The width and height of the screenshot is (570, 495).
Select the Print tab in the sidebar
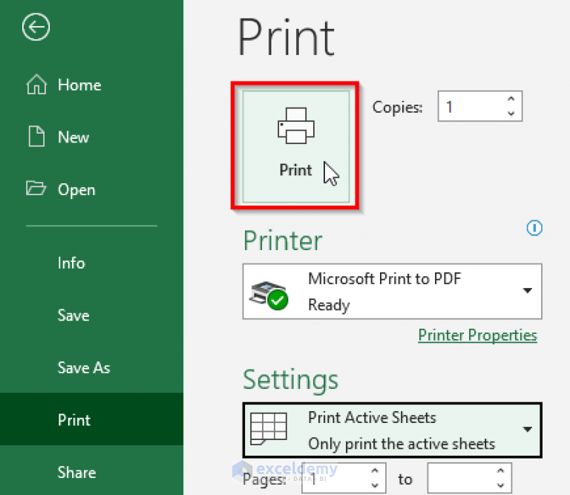[91, 419]
